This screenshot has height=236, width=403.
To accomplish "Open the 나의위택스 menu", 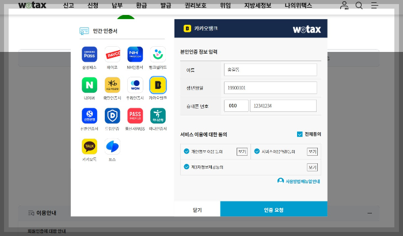I will (298, 5).
